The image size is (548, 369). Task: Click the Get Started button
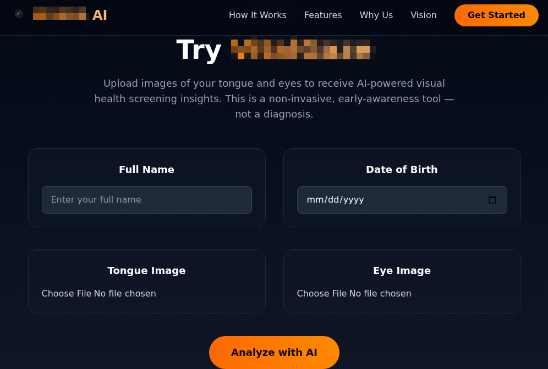pos(496,15)
